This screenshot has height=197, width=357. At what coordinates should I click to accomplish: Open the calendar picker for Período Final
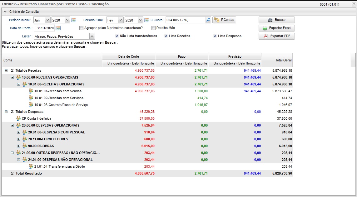[x=147, y=20]
